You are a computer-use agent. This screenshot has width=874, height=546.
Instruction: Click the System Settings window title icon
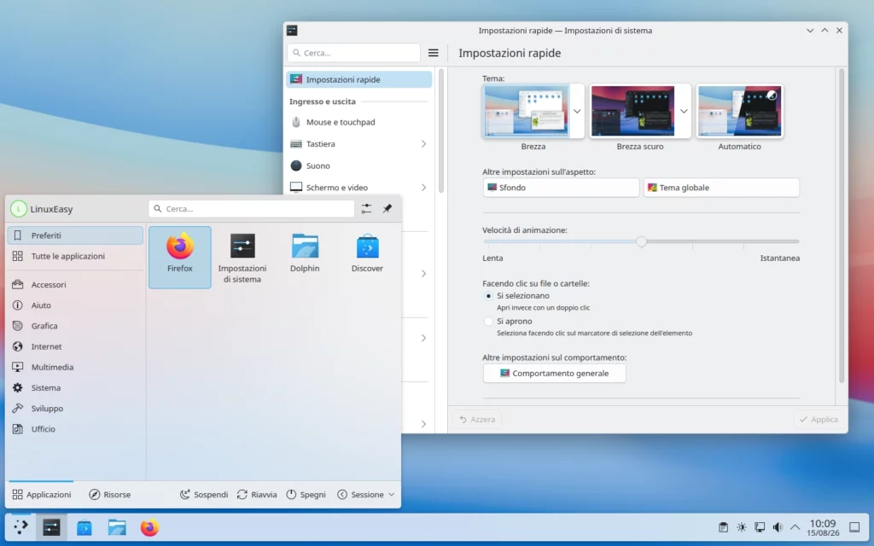(x=292, y=30)
